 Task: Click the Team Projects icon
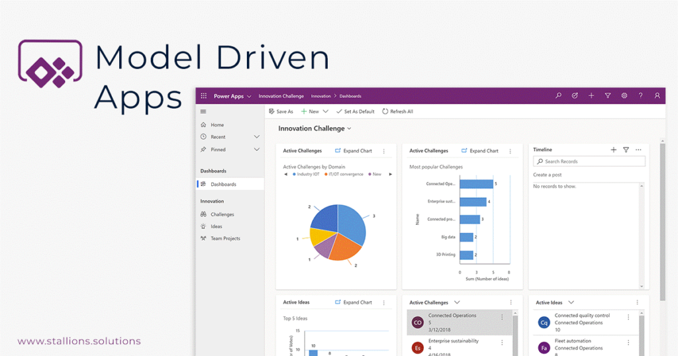coord(204,238)
